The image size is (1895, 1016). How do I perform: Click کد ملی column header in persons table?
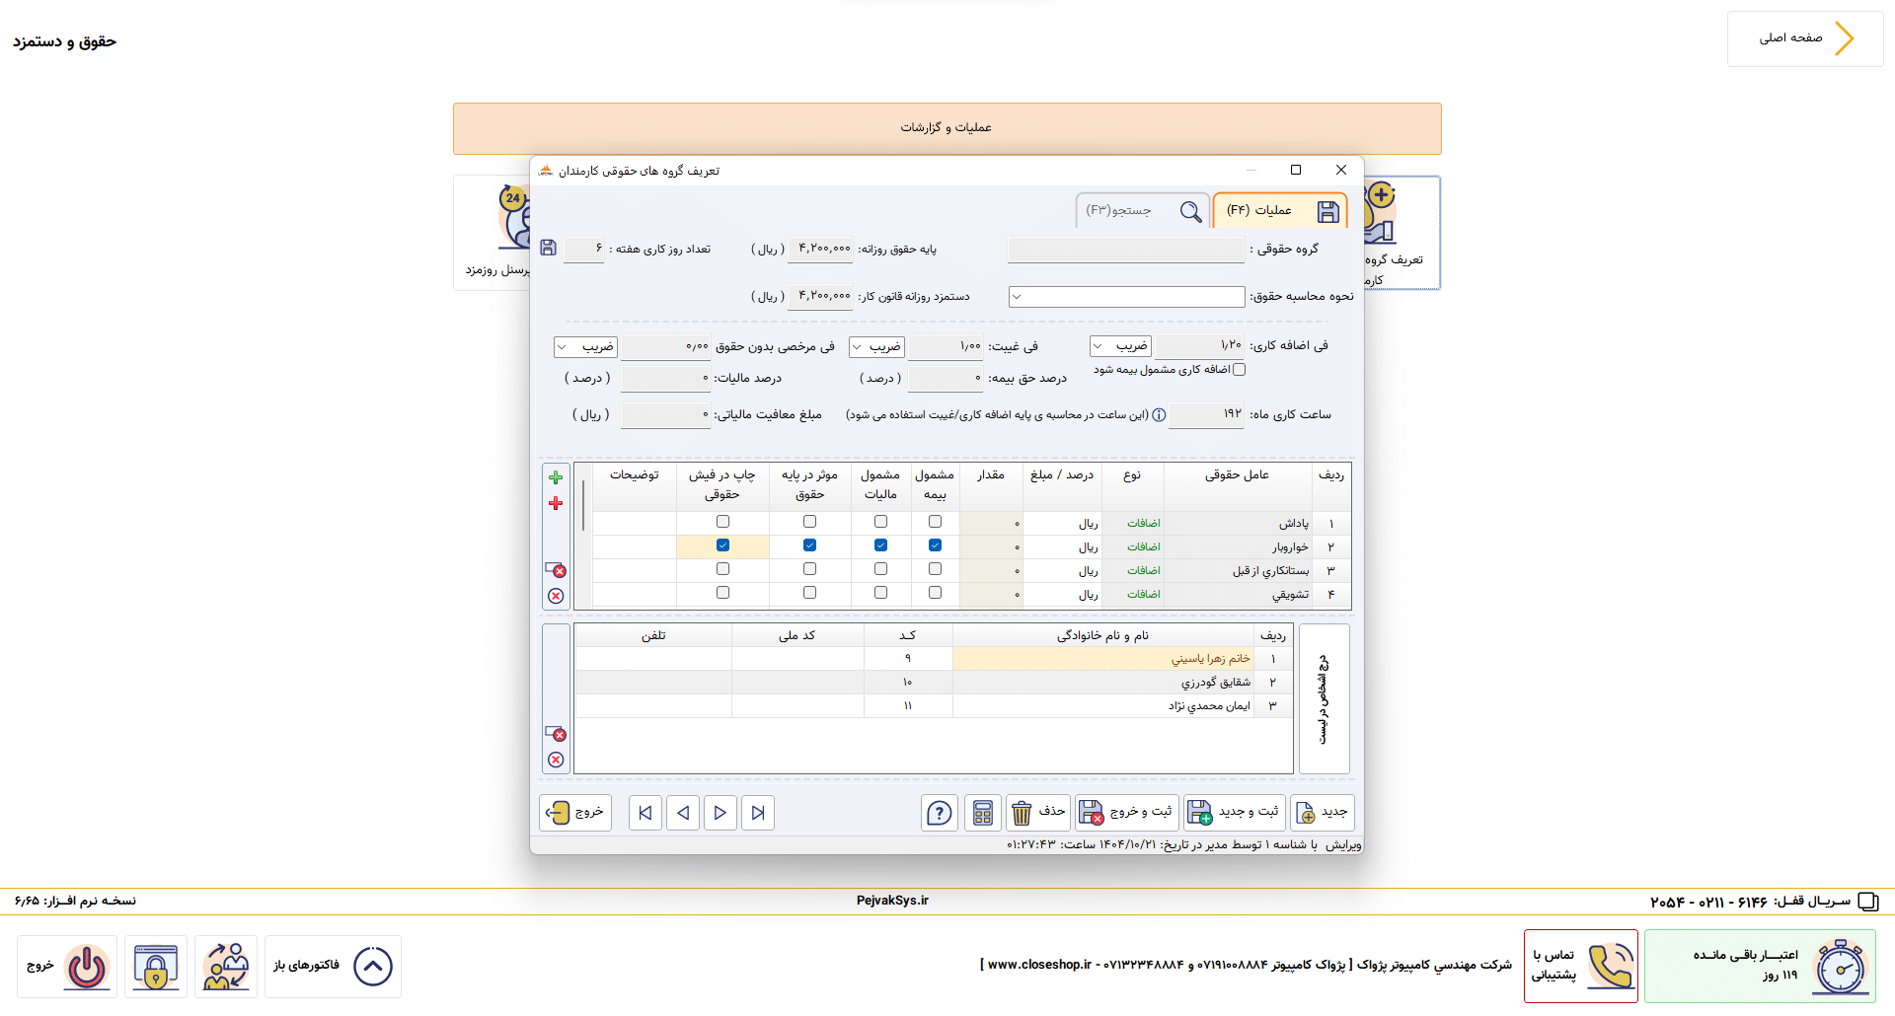coord(797,636)
